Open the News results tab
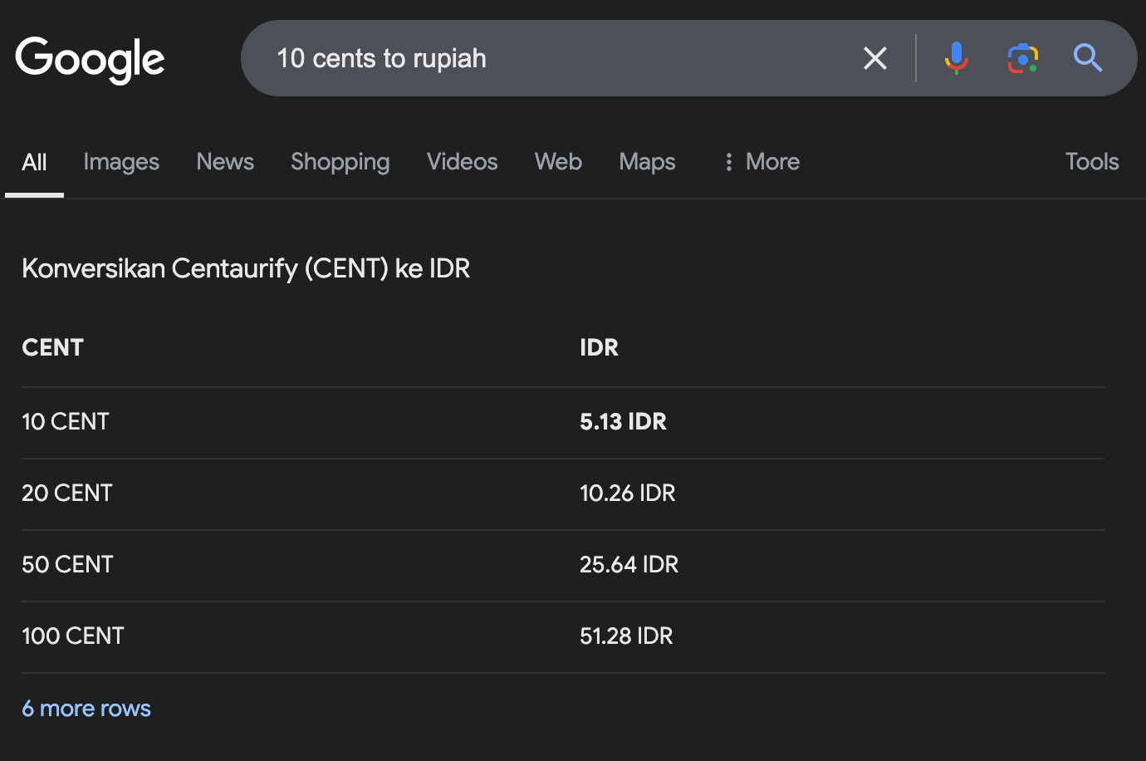This screenshot has width=1146, height=761. pos(225,162)
